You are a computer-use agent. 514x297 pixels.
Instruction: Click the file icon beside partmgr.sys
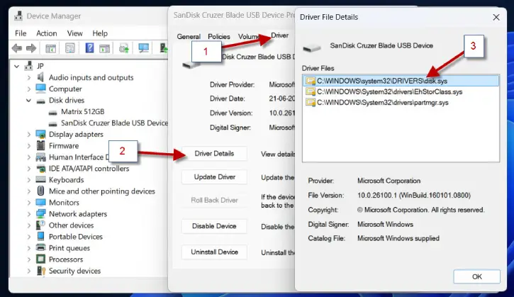point(310,103)
